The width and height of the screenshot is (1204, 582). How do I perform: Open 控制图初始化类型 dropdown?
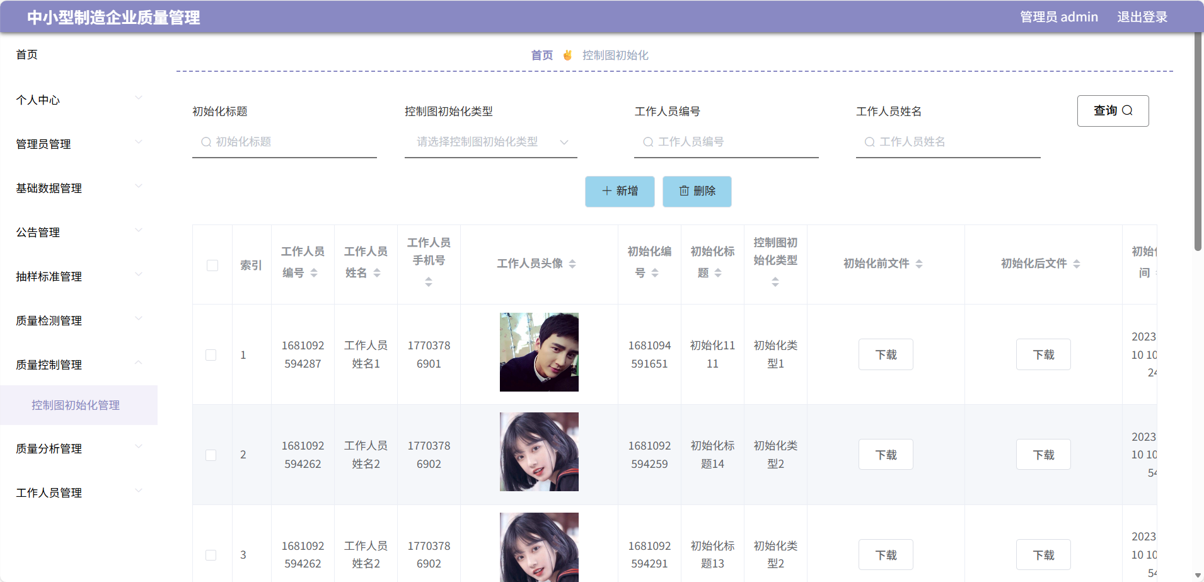pos(491,142)
